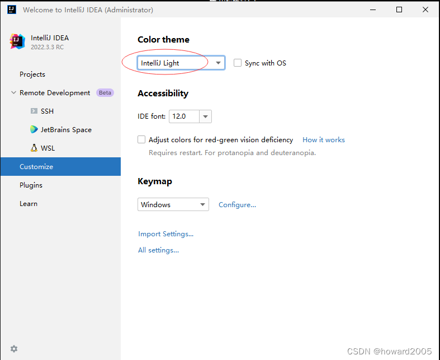Open the IntelliJ Light color theme dropdown
Screen dimensions: 440x360
[x=181, y=63]
